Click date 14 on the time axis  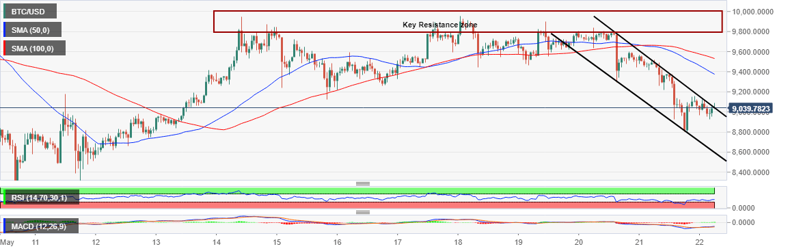click(x=216, y=242)
